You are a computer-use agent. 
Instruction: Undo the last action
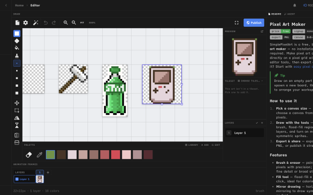45,23
